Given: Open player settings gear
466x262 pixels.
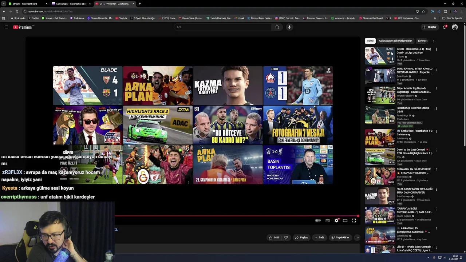Looking at the screenshot, I should [x=336, y=221].
